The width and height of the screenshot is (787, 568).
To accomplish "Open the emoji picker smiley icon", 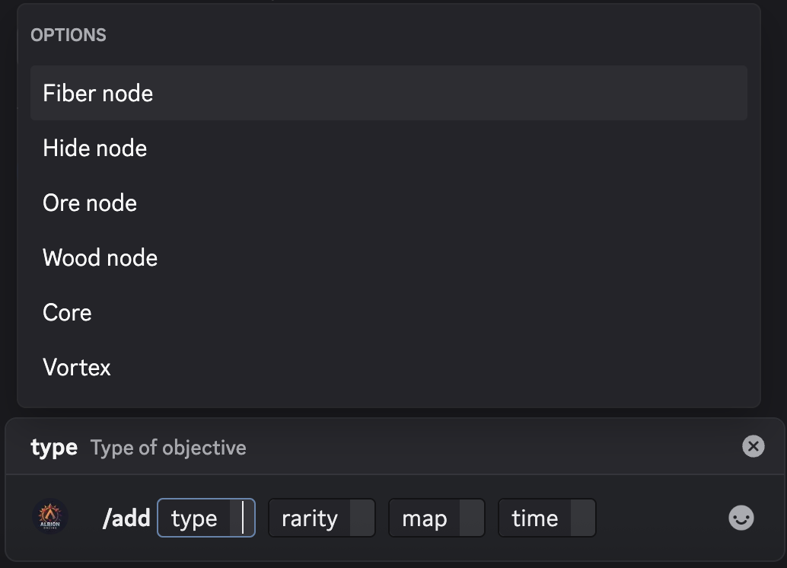I will point(741,519).
